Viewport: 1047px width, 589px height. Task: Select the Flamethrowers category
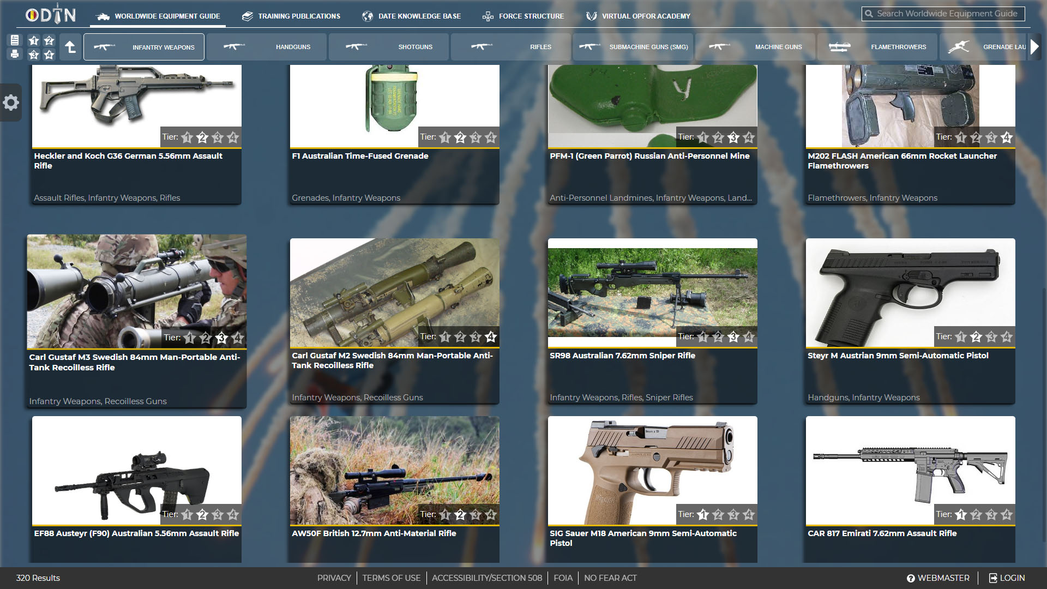[x=877, y=47]
